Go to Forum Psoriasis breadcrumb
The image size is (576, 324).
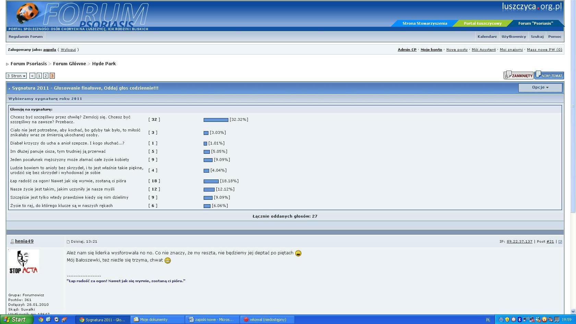[28, 64]
